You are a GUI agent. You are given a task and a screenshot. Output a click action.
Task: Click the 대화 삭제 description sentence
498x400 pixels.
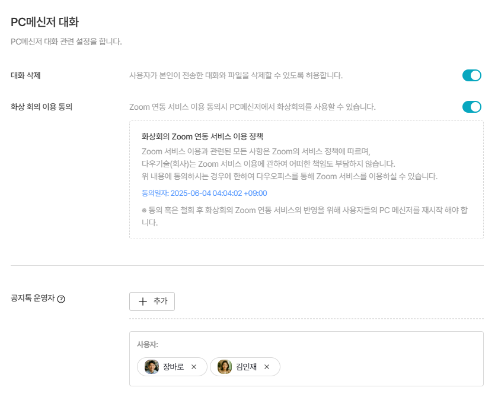click(236, 75)
